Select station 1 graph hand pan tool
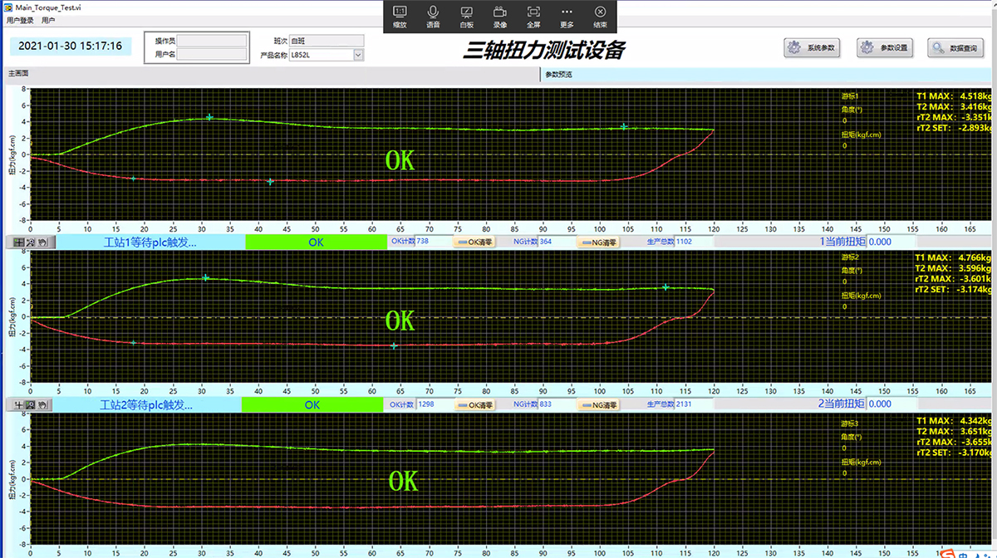Viewport: 997px width, 558px height. (42, 242)
